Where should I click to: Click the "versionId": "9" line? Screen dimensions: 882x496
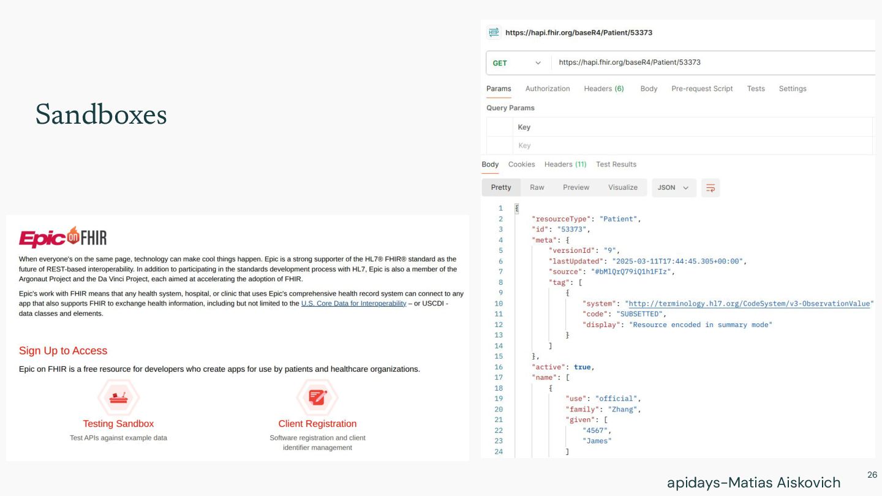coord(584,250)
